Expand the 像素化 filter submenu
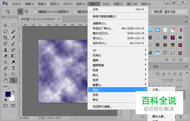Viewport: 190px width, 121px height. pos(118,85)
